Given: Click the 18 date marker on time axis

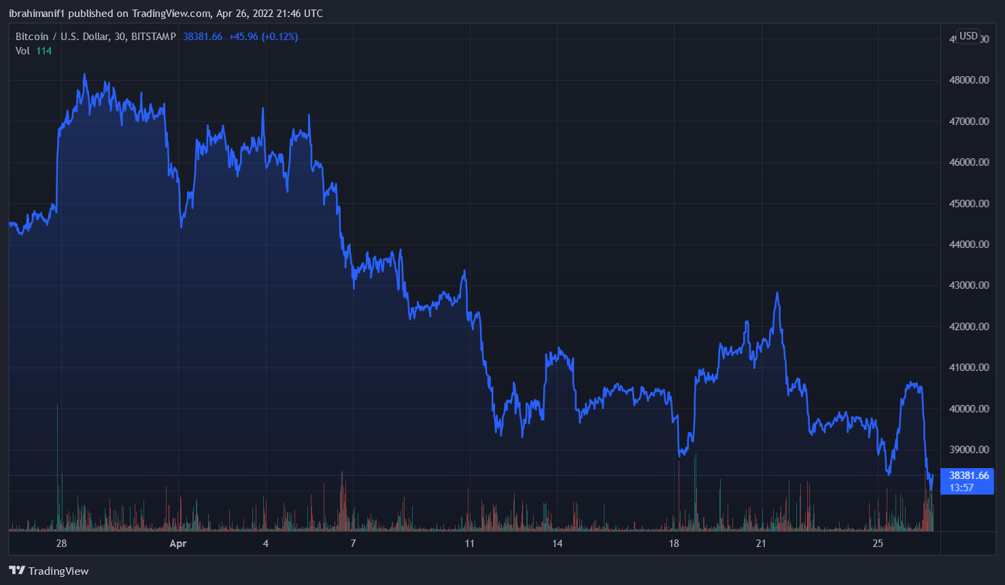Looking at the screenshot, I should click(673, 544).
